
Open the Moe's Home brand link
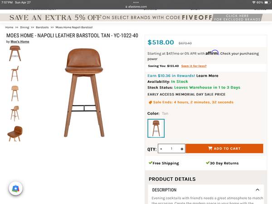tap(20, 42)
